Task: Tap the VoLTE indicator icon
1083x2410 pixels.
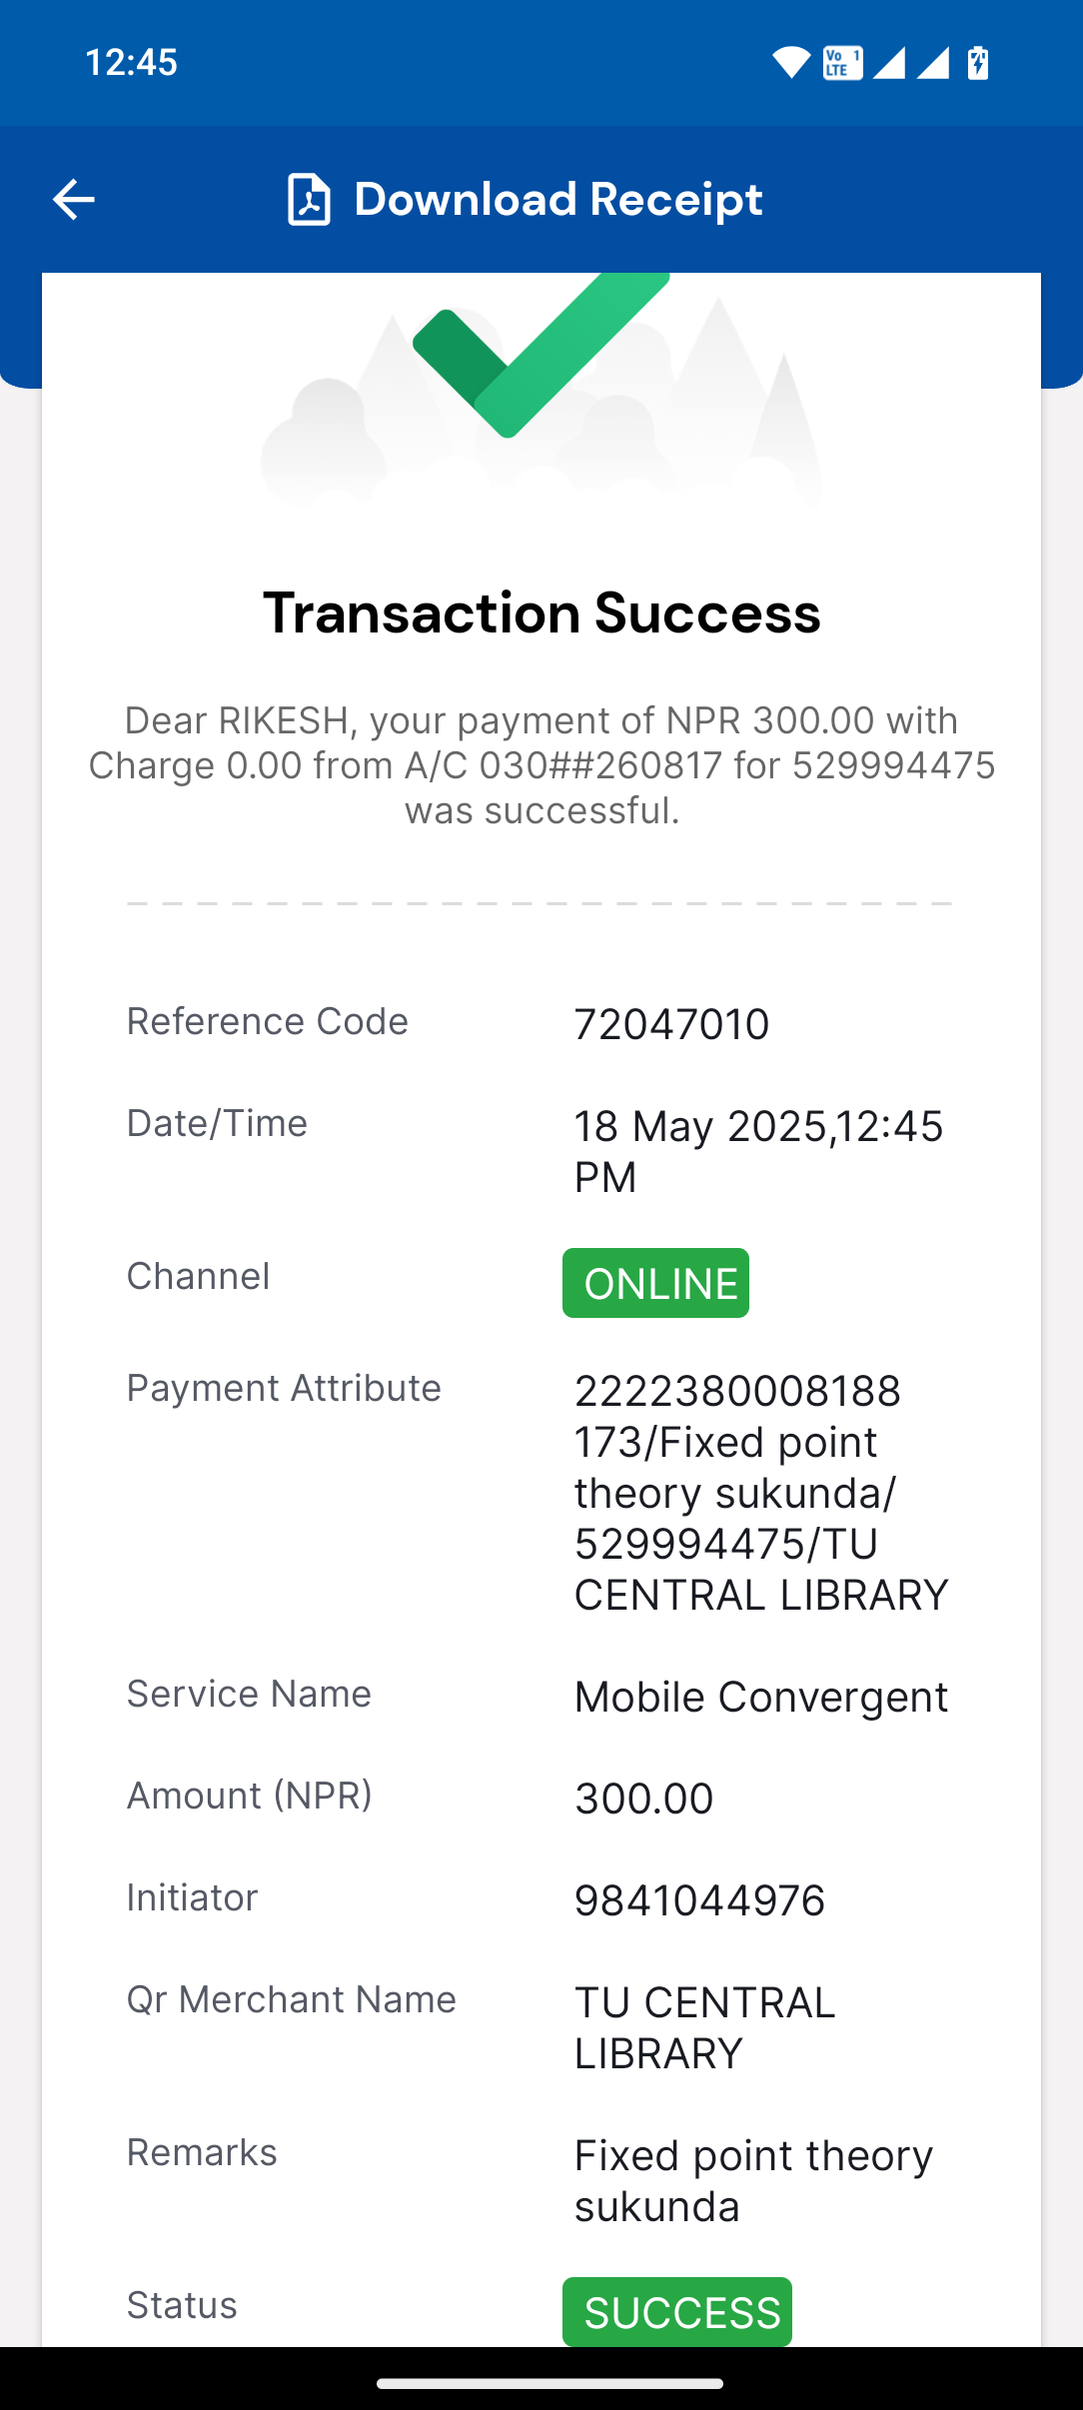Action: pyautogui.click(x=842, y=63)
